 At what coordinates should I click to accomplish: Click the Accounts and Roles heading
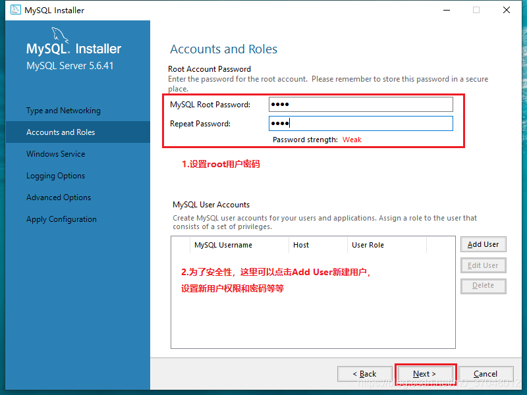223,49
